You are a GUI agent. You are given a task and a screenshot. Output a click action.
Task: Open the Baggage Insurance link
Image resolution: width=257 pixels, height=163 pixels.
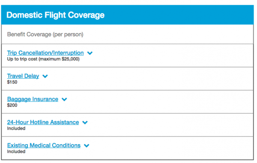(33, 99)
